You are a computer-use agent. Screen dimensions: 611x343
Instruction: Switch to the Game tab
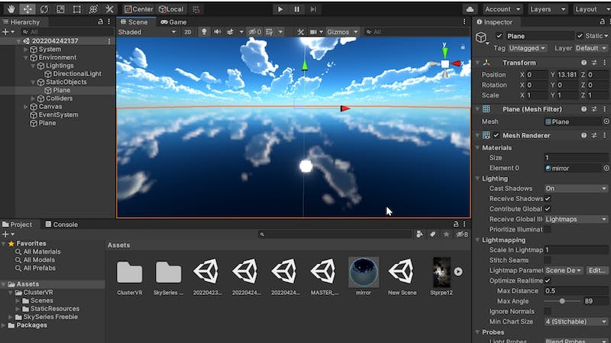pyautogui.click(x=174, y=22)
